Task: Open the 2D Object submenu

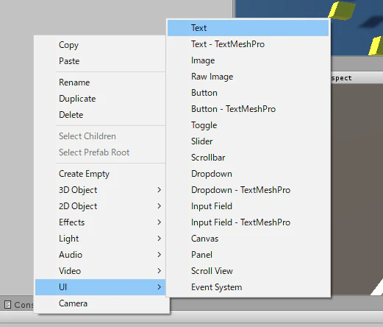Action: [x=101, y=206]
